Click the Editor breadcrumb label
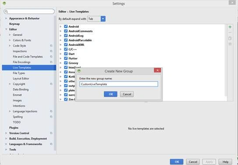The height and width of the screenshot is (165, 238). [63, 11]
